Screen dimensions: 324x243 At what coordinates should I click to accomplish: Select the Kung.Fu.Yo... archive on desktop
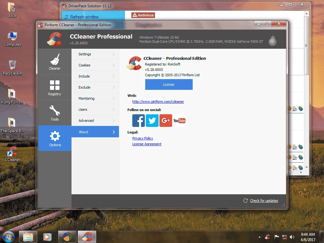[x=12, y=96]
